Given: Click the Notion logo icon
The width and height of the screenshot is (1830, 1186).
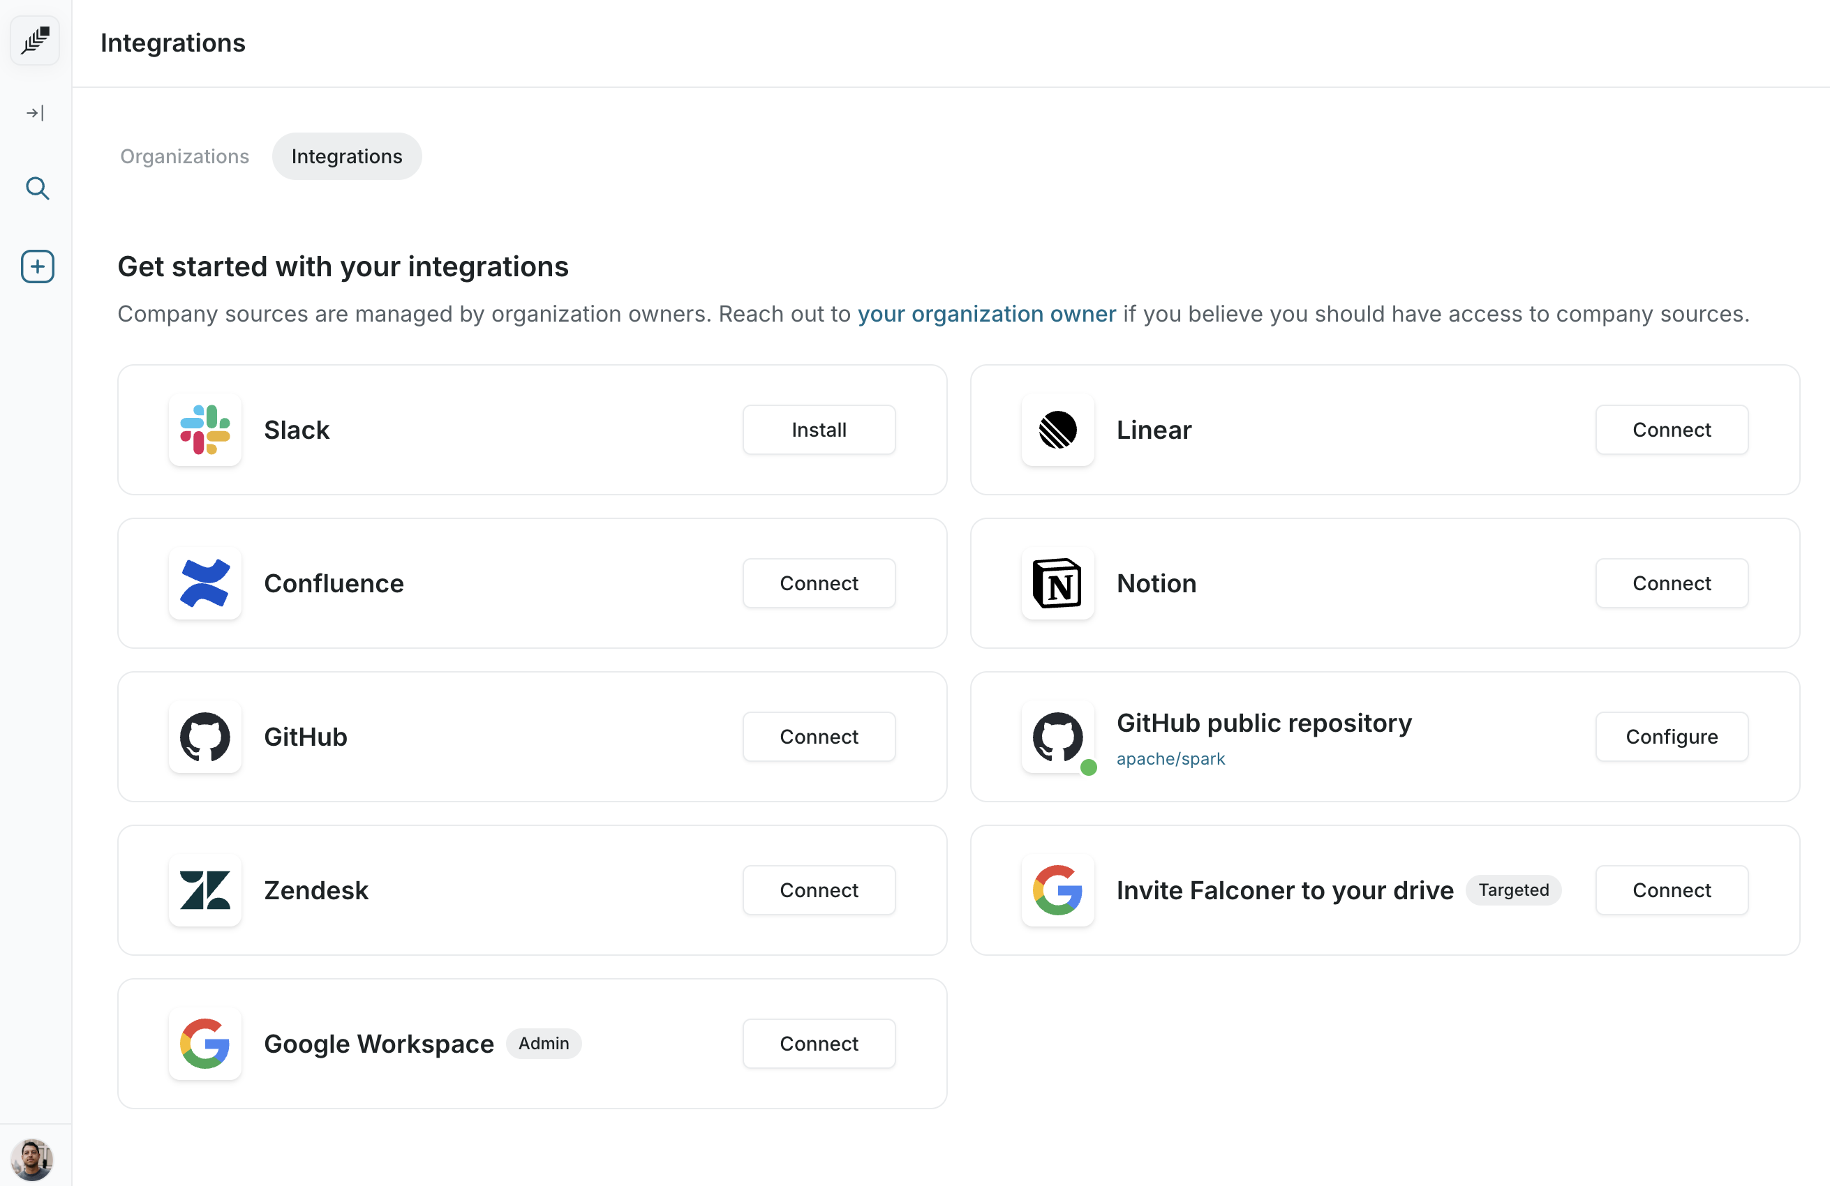Looking at the screenshot, I should (1057, 583).
